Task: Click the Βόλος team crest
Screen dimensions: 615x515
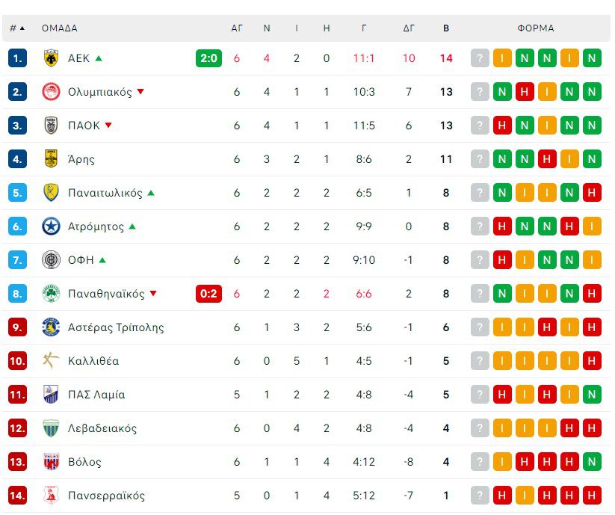Action: (51, 462)
